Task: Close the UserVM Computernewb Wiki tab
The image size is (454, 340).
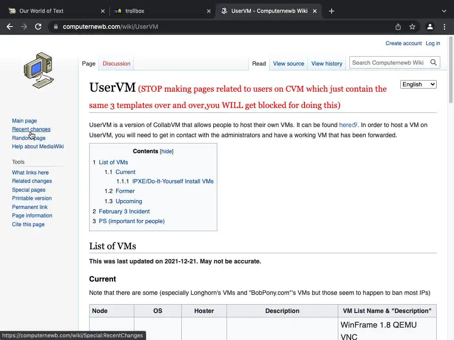Action: [x=315, y=11]
